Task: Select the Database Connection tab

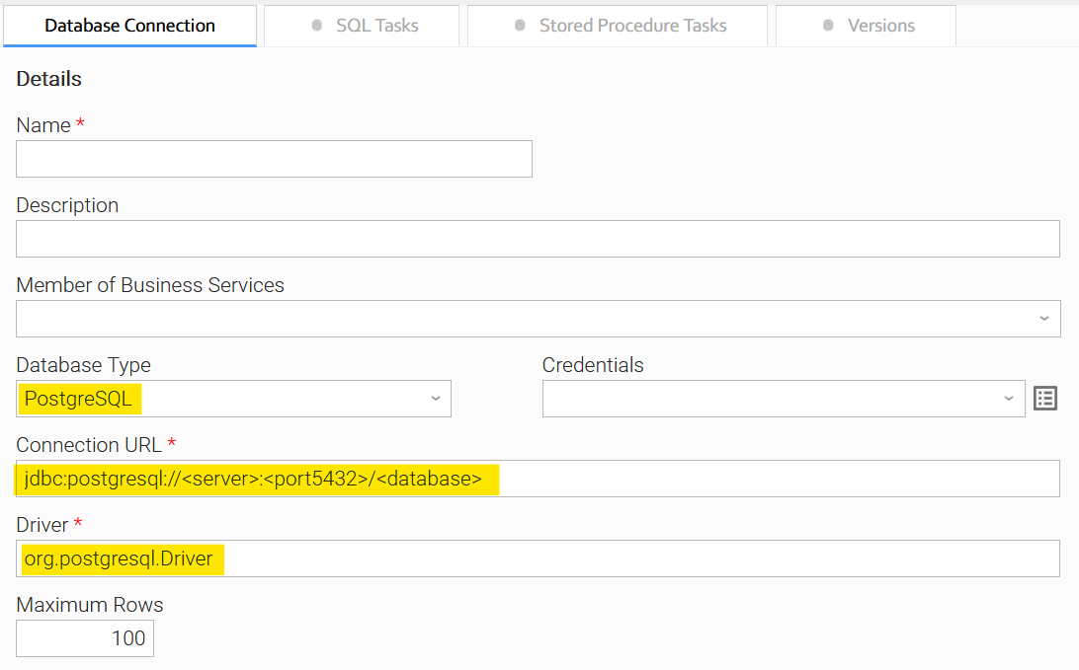Action: (129, 26)
